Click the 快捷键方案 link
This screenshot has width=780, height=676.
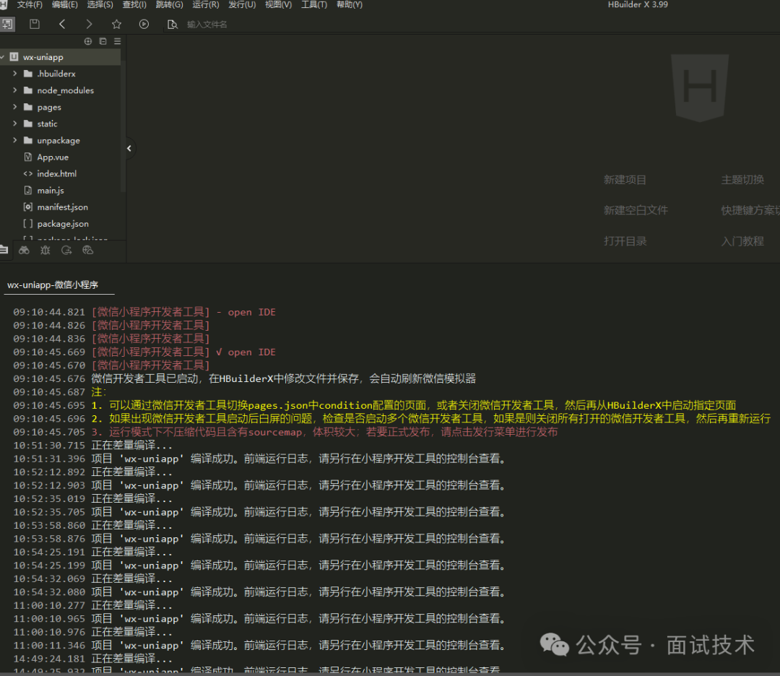(750, 210)
